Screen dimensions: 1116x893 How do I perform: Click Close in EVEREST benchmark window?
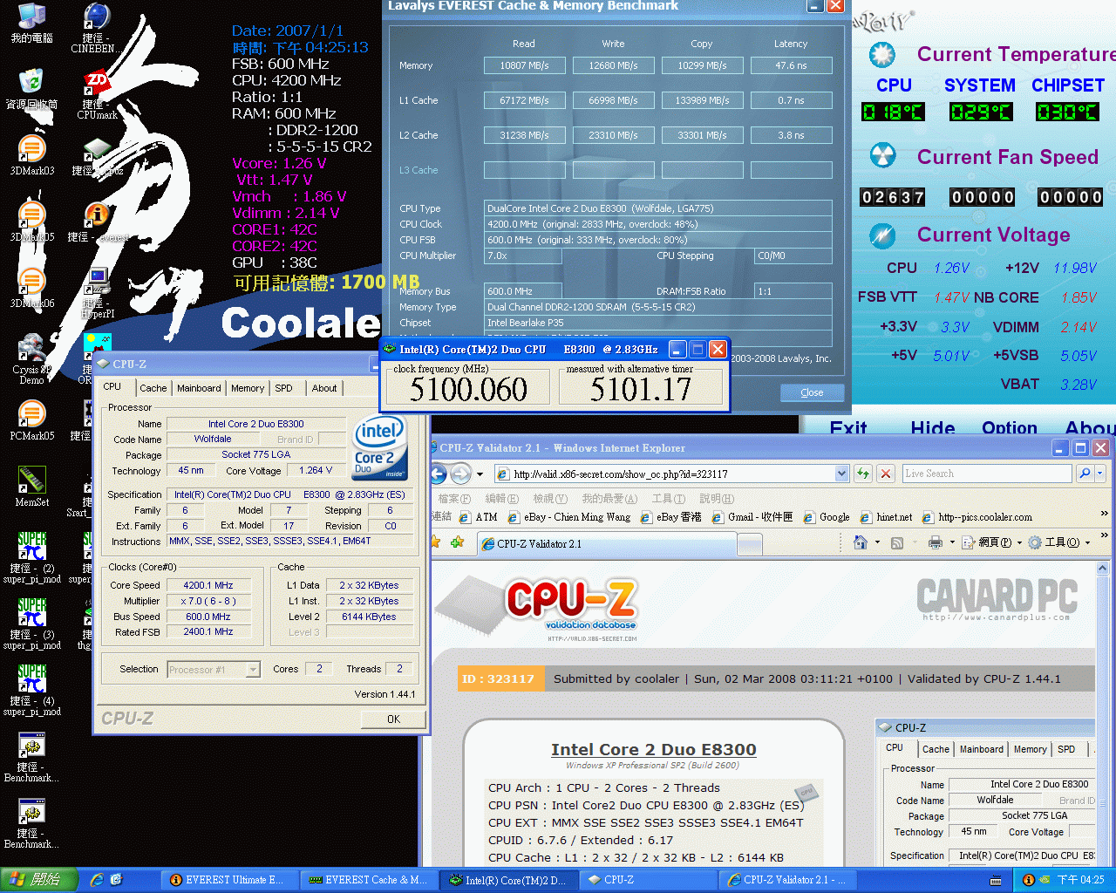(812, 392)
